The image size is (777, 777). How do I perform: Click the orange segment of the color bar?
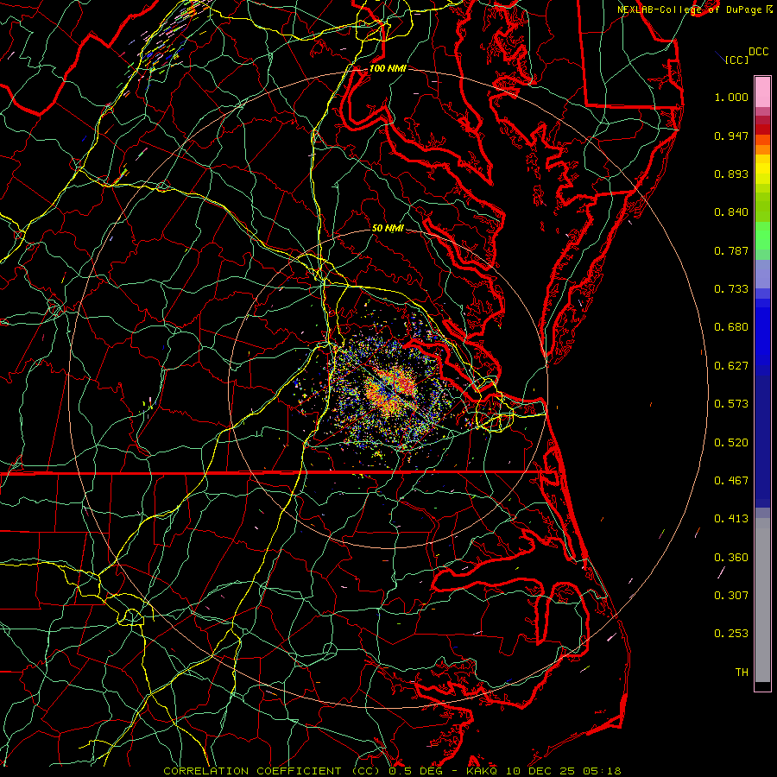point(762,148)
